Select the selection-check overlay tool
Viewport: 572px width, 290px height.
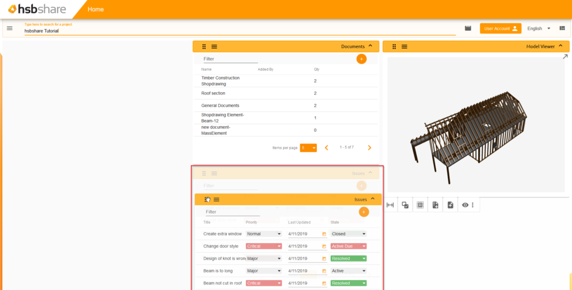[x=405, y=205]
